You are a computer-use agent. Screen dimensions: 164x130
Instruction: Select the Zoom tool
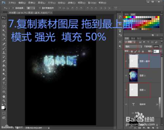[4, 101]
